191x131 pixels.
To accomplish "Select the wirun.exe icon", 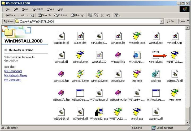I will pyautogui.click(x=175, y=93).
